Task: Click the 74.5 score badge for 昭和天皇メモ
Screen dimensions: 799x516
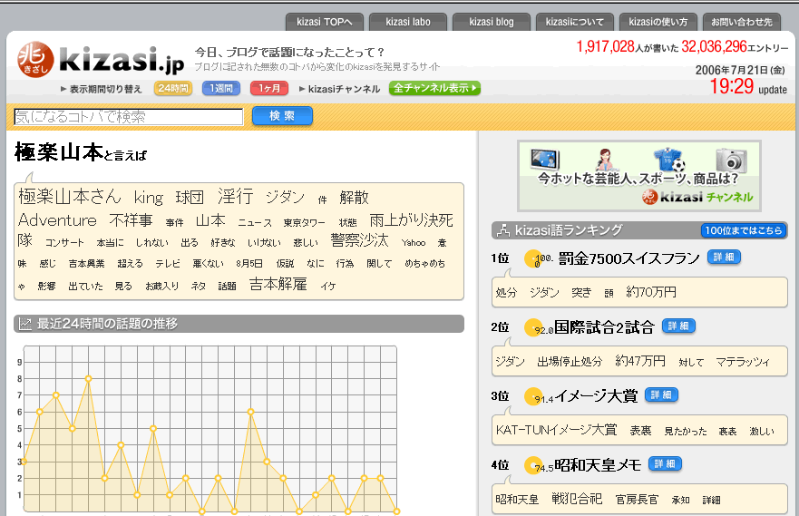Action: coord(535,466)
